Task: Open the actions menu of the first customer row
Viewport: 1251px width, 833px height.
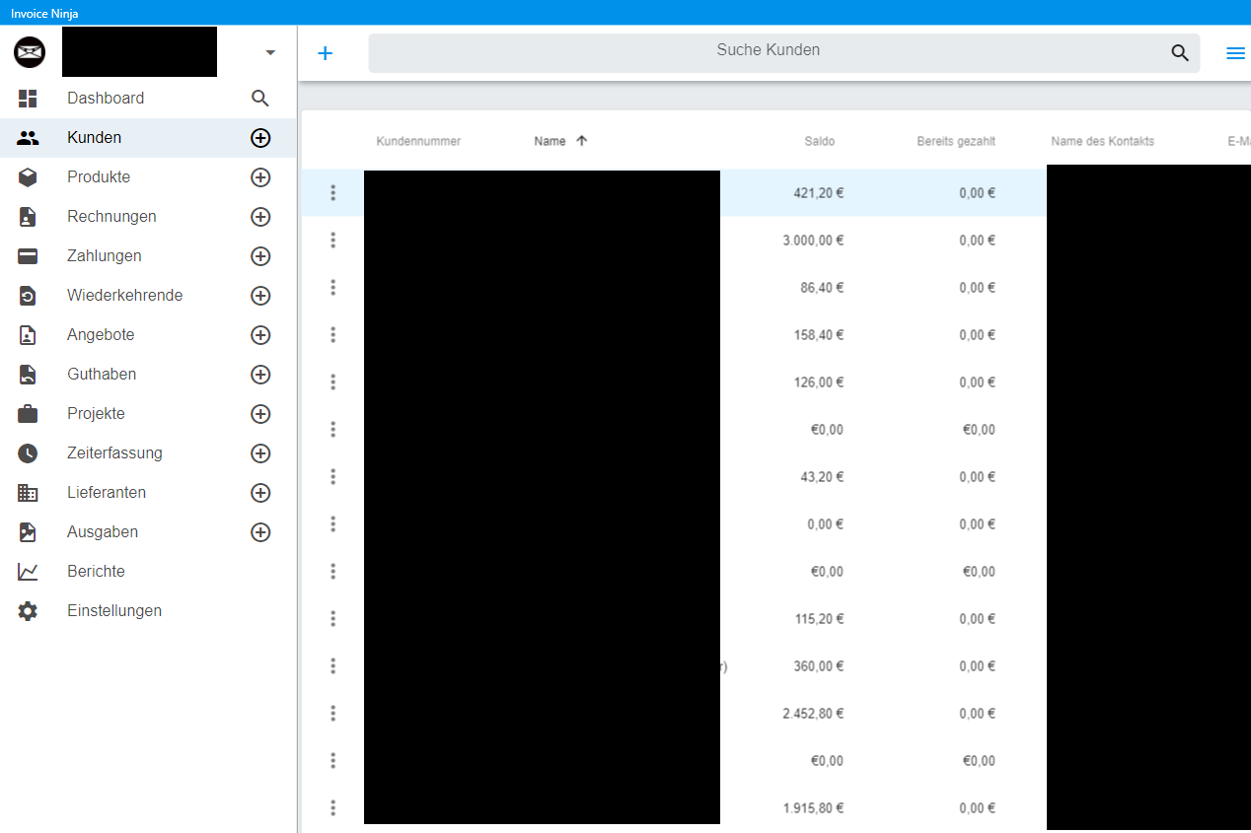Action: coord(332,192)
